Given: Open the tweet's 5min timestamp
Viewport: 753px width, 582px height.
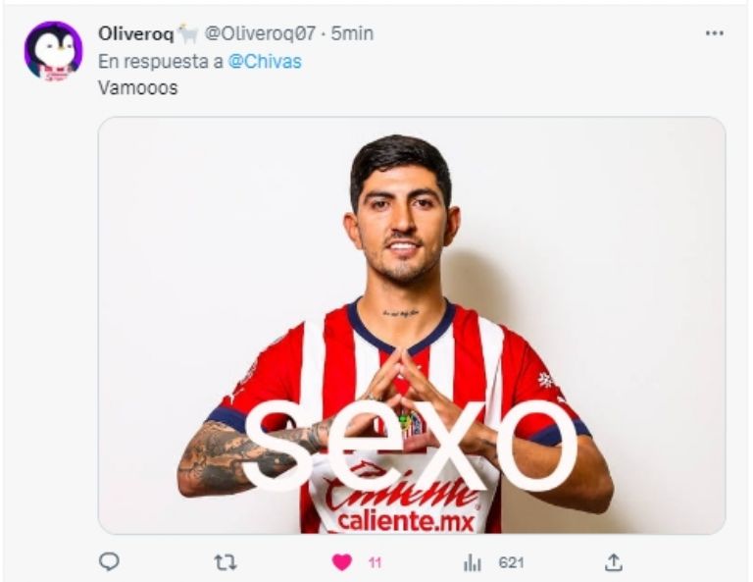Looking at the screenshot, I should pyautogui.click(x=352, y=33).
